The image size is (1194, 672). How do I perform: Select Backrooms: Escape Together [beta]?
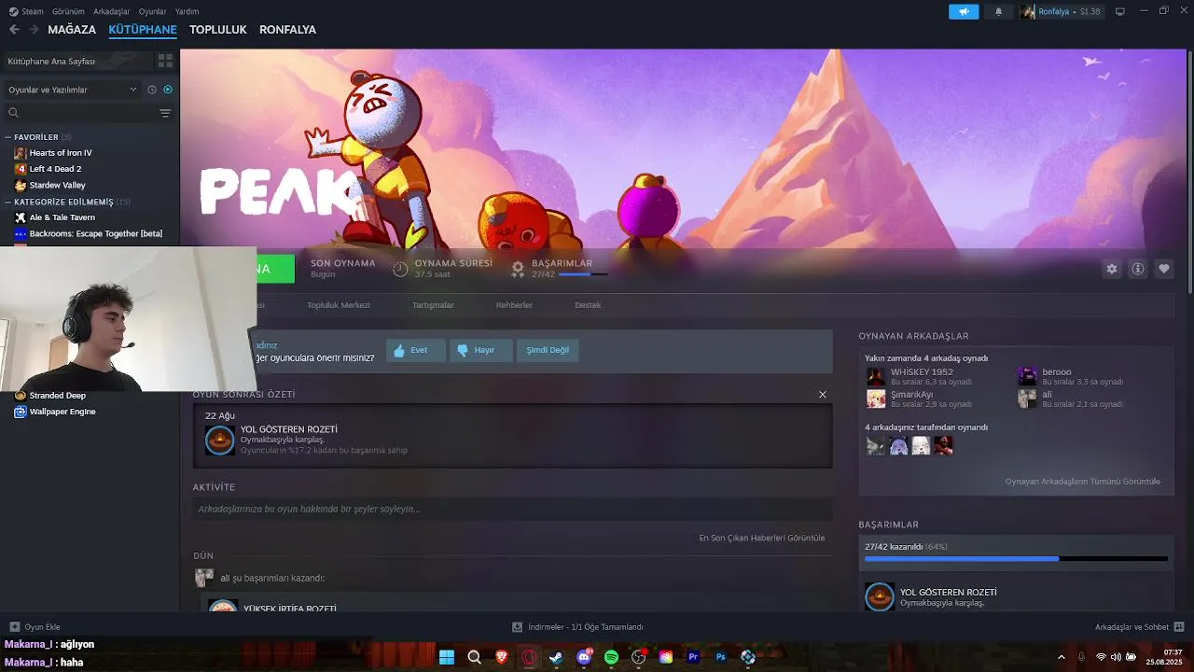tap(95, 233)
